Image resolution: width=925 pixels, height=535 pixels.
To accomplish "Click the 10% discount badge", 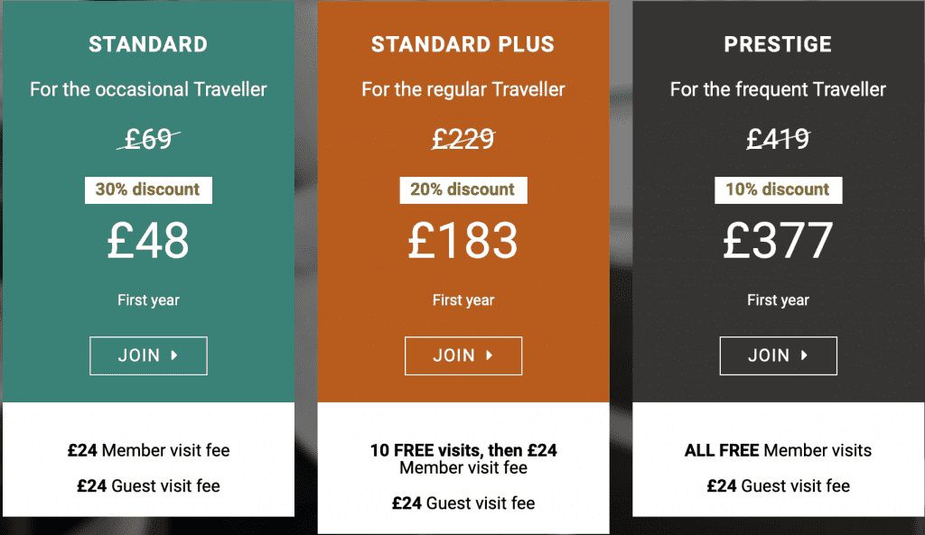I will coord(778,189).
